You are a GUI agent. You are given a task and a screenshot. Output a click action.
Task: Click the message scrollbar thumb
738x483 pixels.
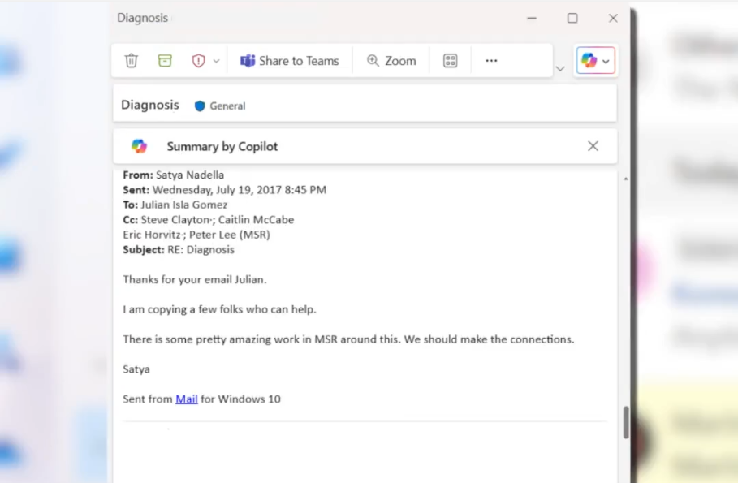tap(625, 422)
